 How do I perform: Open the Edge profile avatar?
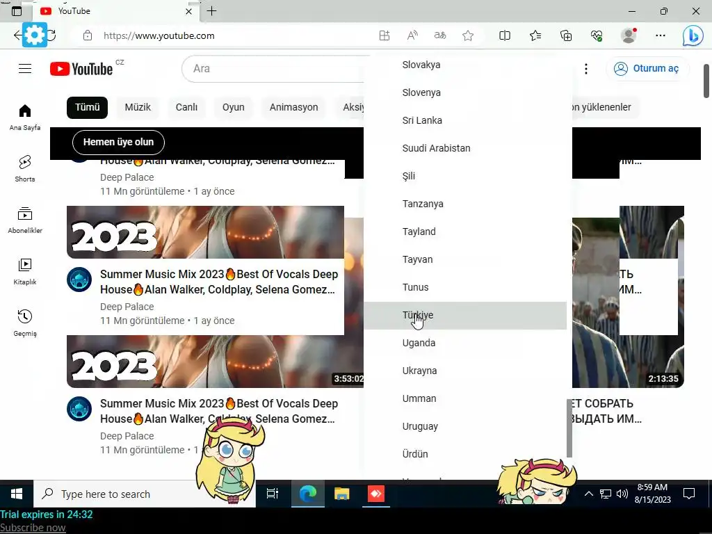629,35
